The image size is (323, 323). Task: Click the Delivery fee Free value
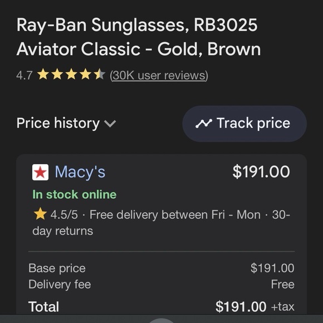283,284
